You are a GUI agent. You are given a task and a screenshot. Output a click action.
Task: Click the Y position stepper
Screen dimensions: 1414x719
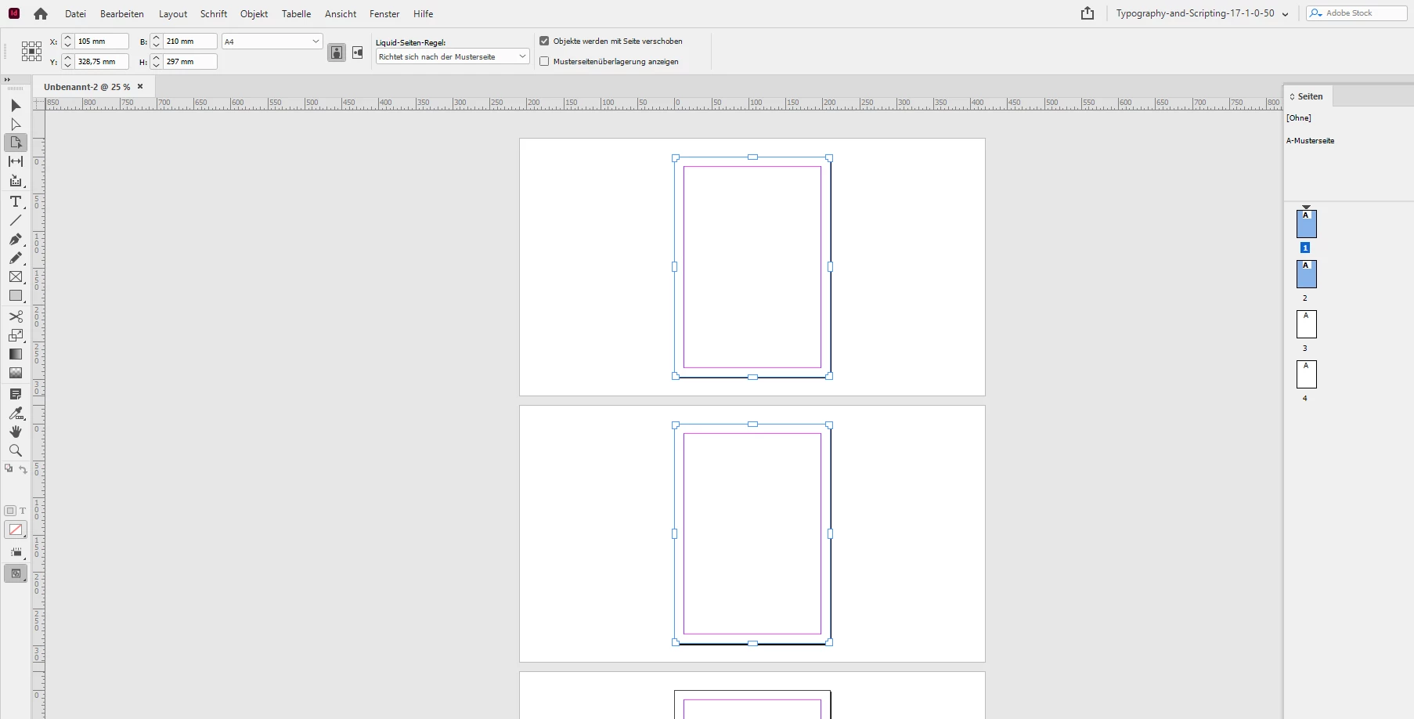68,61
